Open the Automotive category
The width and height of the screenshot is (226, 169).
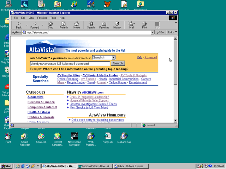35,97
